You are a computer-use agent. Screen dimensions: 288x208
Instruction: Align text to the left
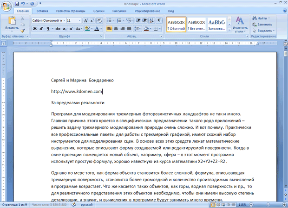coord(109,29)
